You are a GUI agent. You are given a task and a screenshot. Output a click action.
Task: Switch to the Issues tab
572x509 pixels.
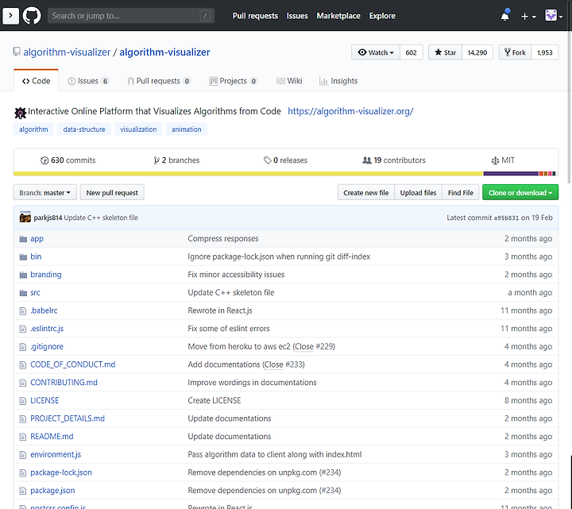88,81
